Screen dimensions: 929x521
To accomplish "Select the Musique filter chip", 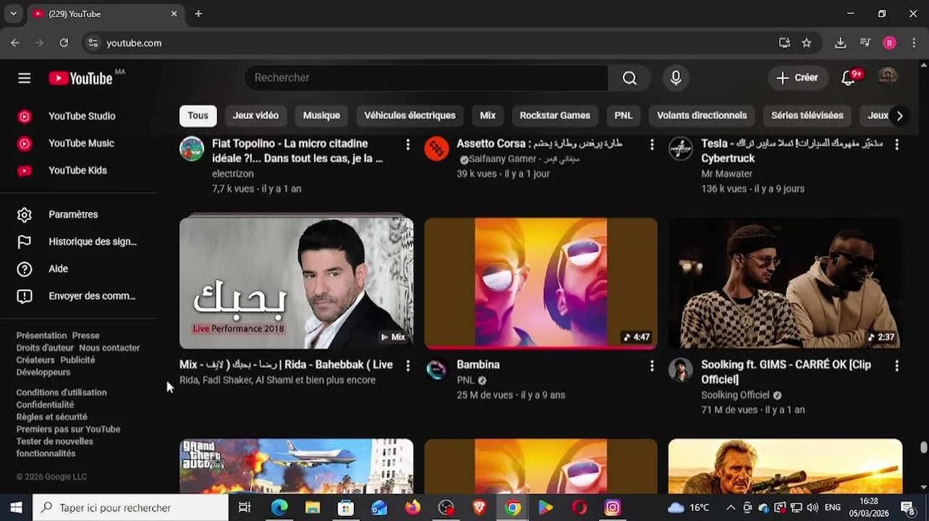I will coord(321,116).
